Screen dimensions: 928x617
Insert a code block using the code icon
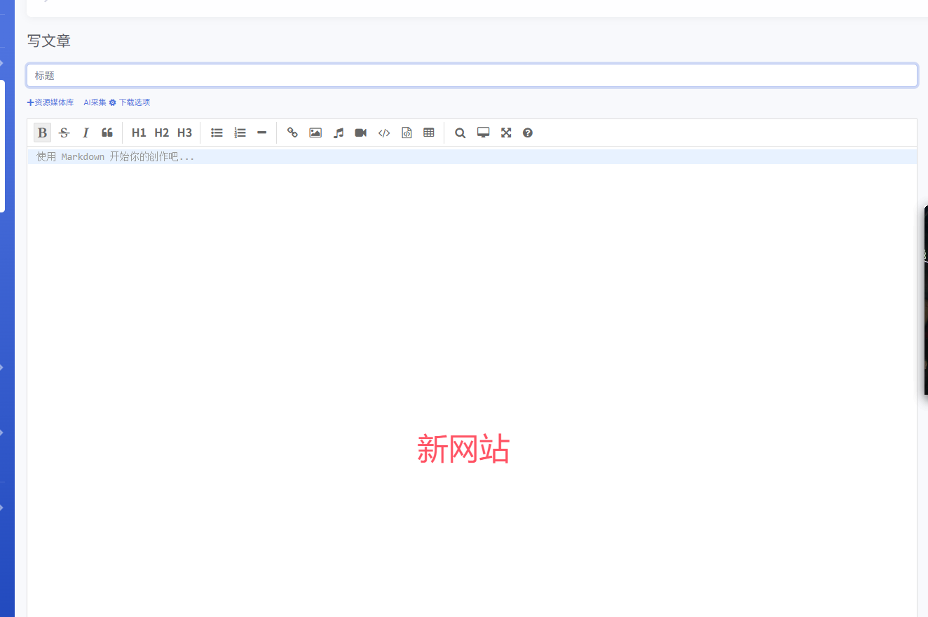tap(384, 133)
